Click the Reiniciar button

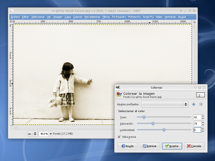coord(150,146)
